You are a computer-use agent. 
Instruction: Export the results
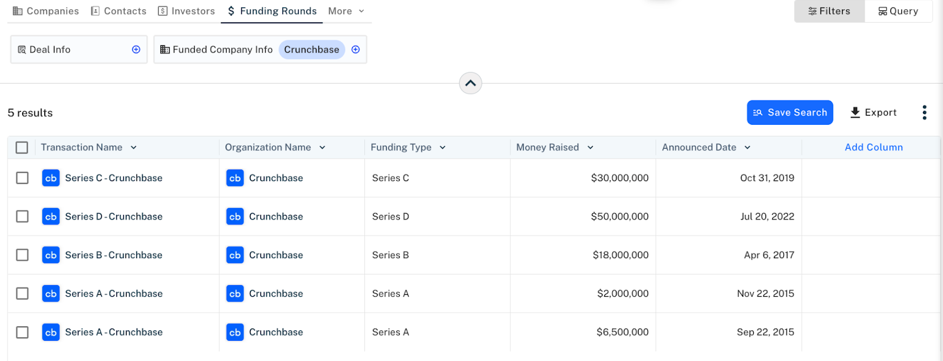coord(873,113)
